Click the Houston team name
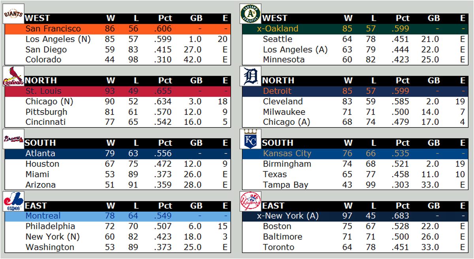The image size is (474, 259). (42, 164)
